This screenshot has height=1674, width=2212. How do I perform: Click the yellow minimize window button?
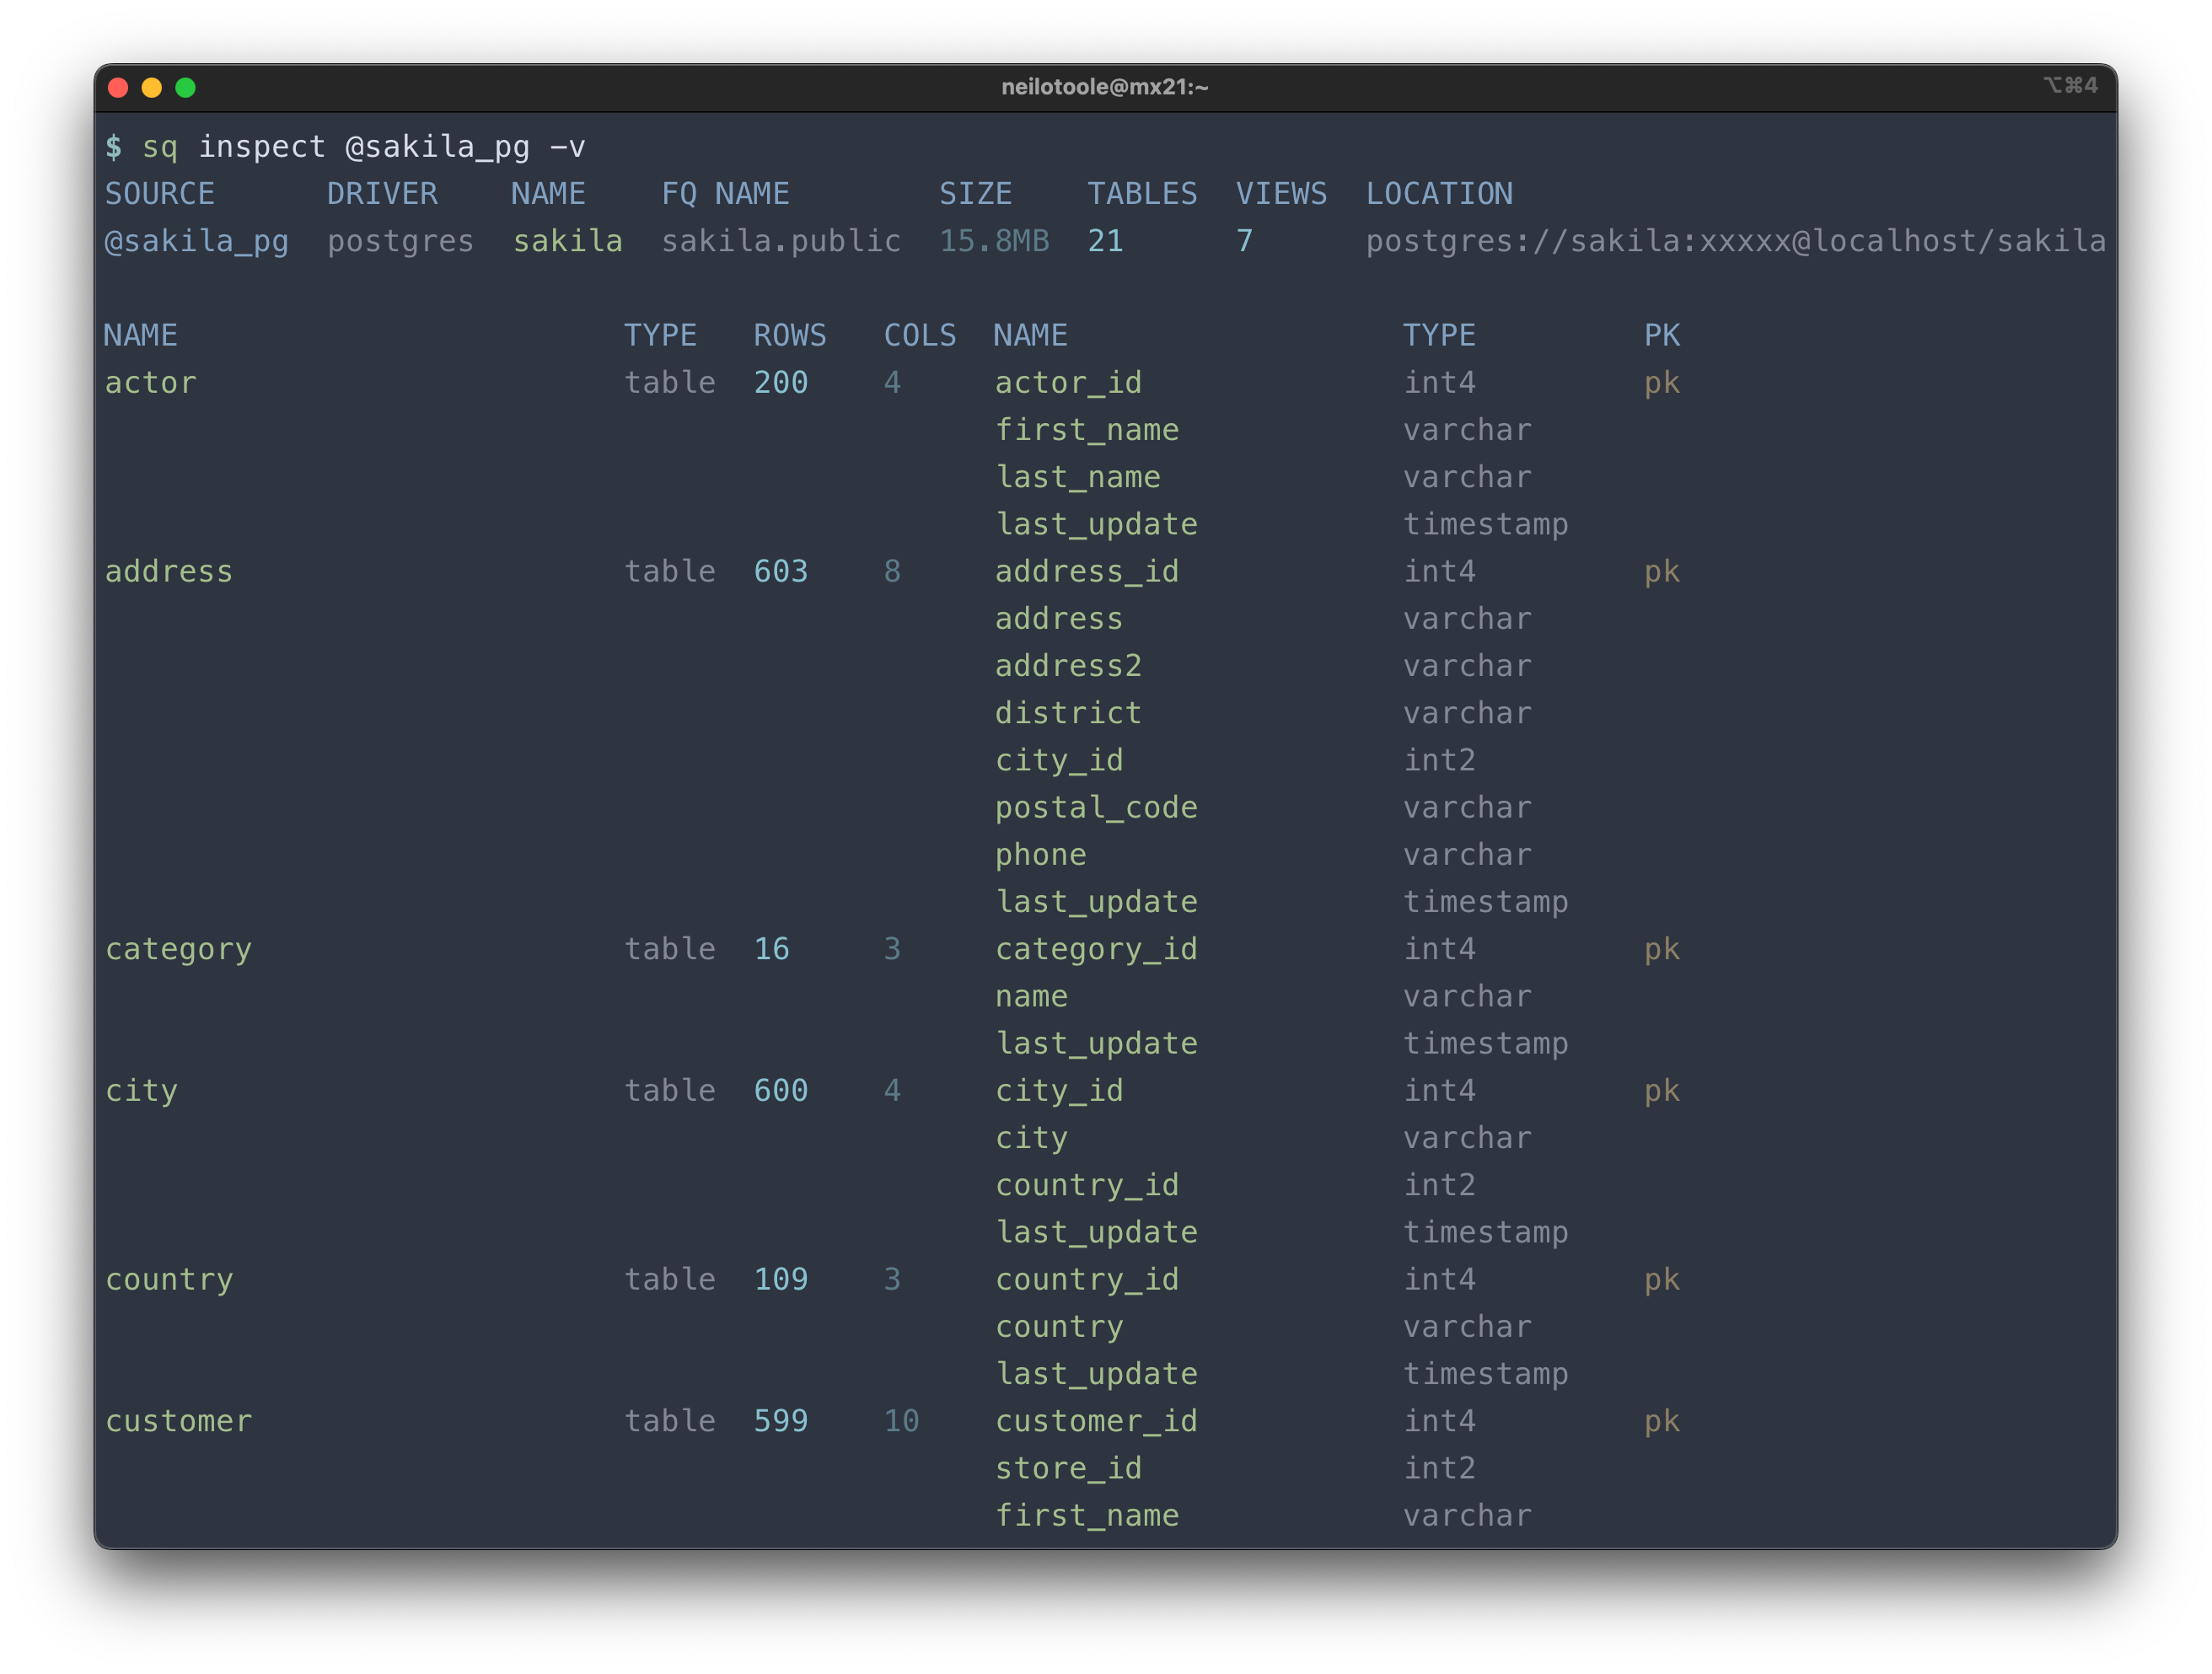coord(152,87)
